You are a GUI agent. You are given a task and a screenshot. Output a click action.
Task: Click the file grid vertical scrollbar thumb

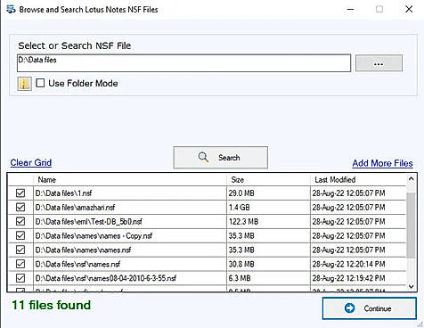(411, 225)
